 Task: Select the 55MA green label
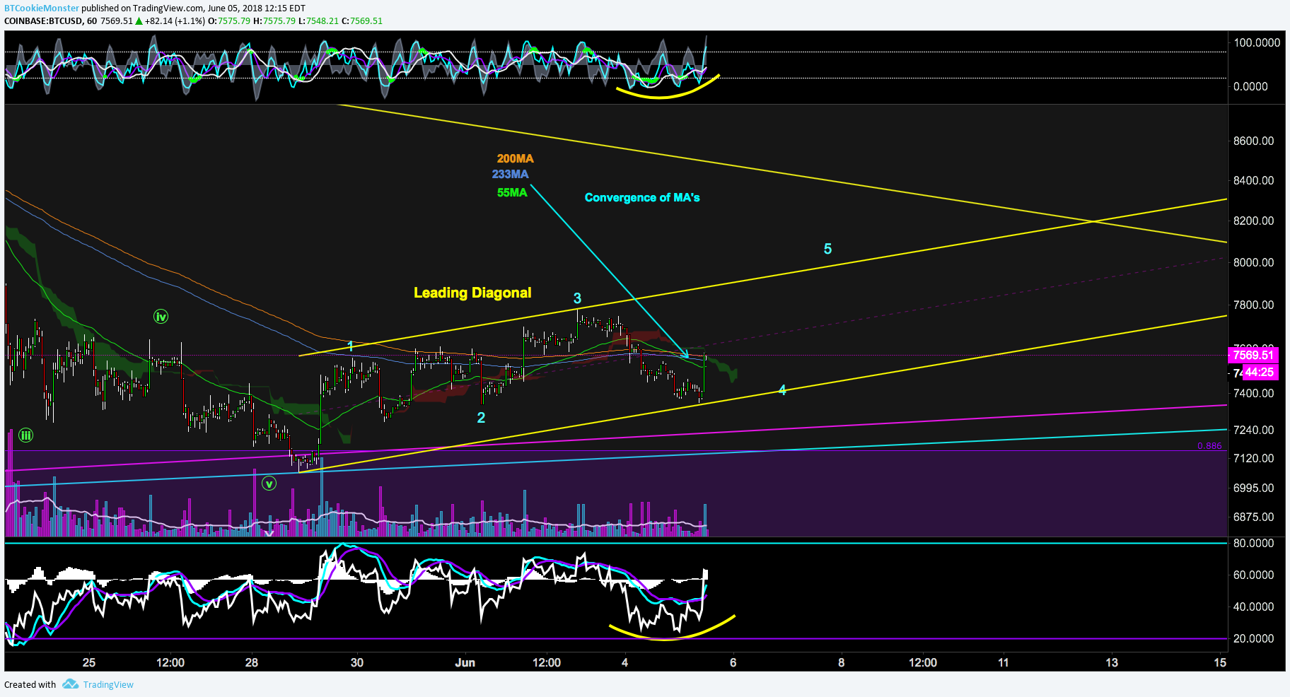click(x=512, y=192)
